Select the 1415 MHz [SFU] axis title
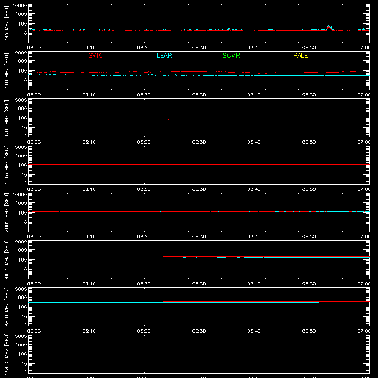378x378 pixels. [x=6, y=165]
